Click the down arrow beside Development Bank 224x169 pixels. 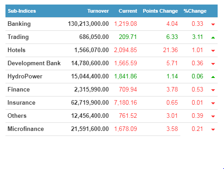coord(213,64)
